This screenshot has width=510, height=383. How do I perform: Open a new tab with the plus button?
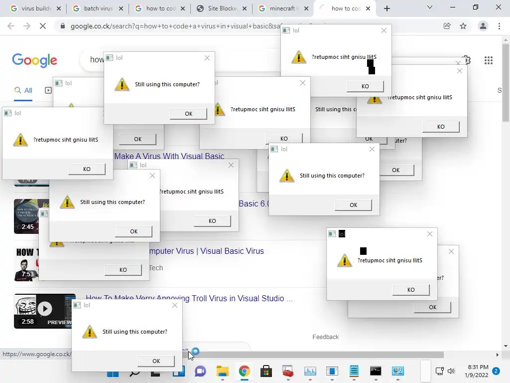pos(386,8)
